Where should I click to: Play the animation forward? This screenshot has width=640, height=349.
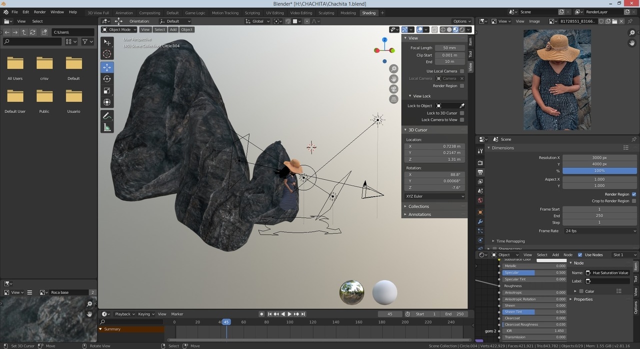(289, 314)
